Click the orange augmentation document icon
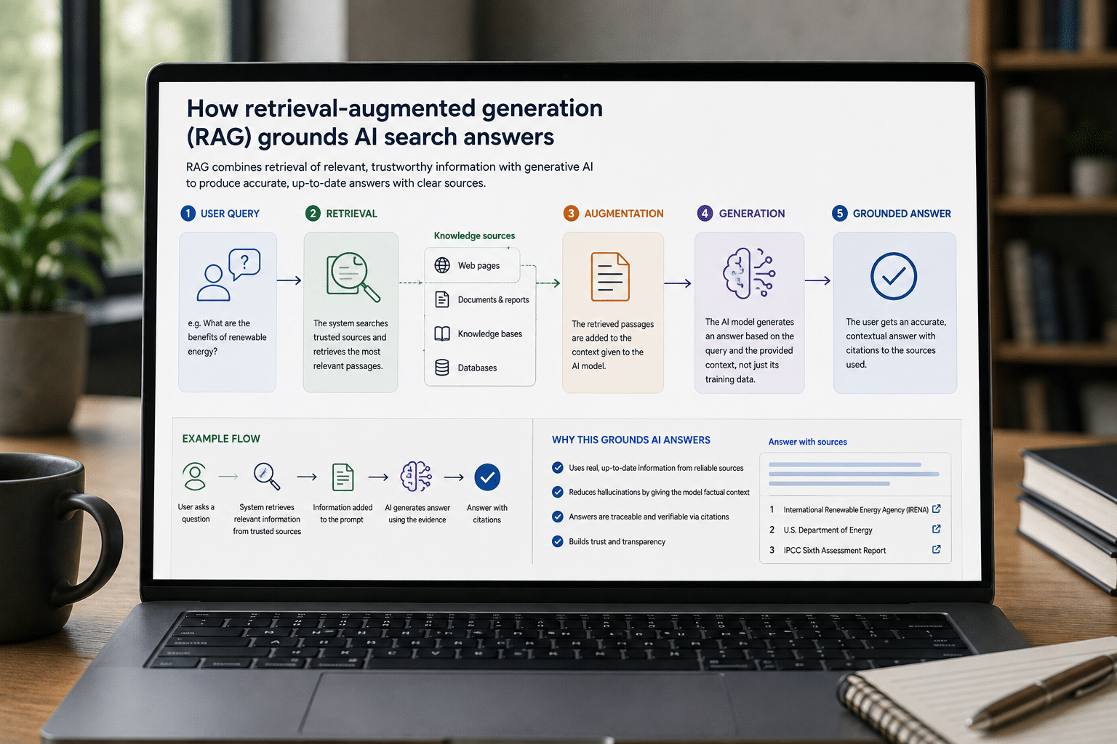This screenshot has width=1117, height=744. point(610,277)
